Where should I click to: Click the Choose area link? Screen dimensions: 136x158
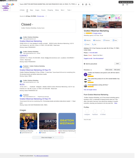click(x=41, y=16)
